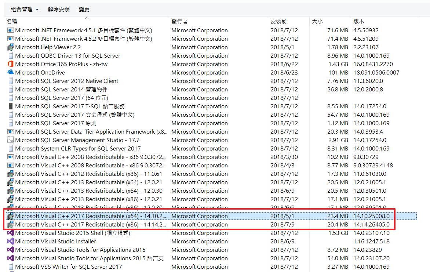Click version 1.16.1247.518 cell

[x=371, y=241]
